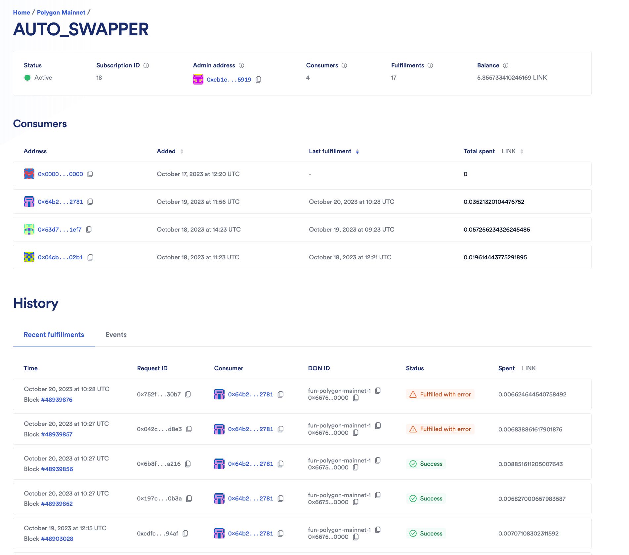Copy 0x6675...0000 DON hex in 0xcdfc...94af row

(x=356, y=537)
